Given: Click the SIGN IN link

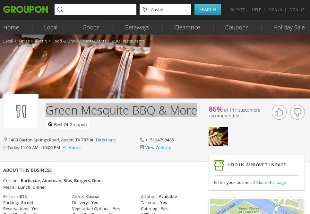Looking at the screenshot, I should 275,10.
